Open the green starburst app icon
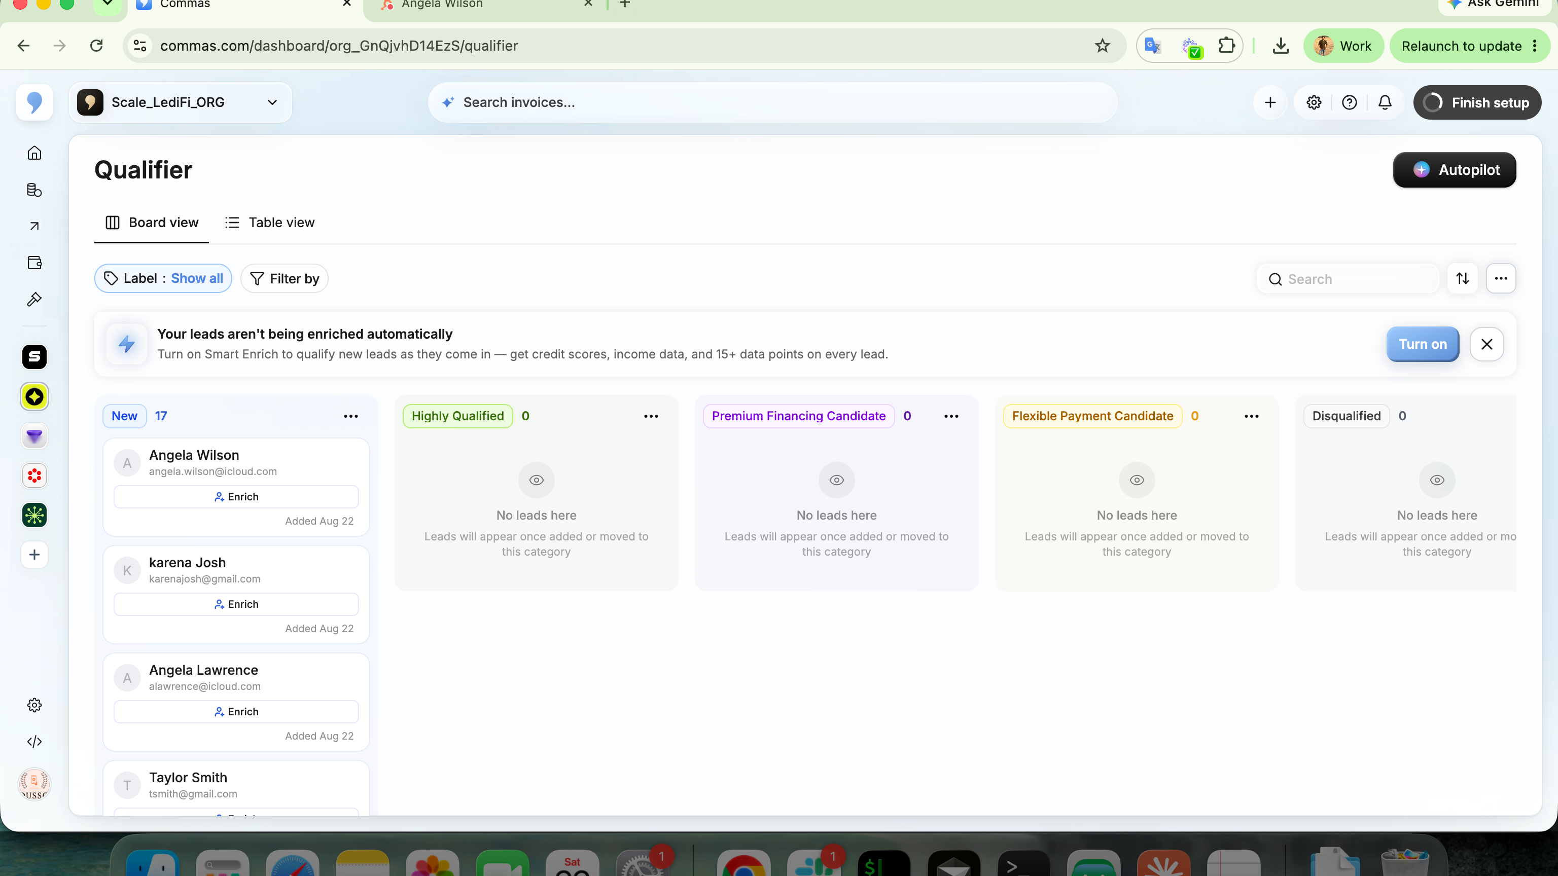Viewport: 1558px width, 876px height. (x=34, y=515)
